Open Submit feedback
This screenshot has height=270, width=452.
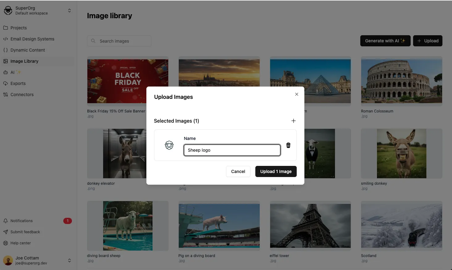(25, 232)
